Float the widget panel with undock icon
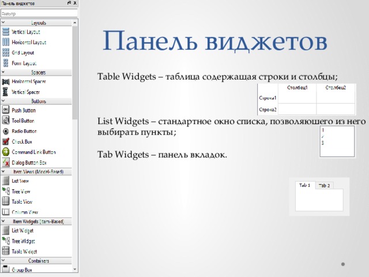This screenshot has height=277, width=369. (x=69, y=3)
